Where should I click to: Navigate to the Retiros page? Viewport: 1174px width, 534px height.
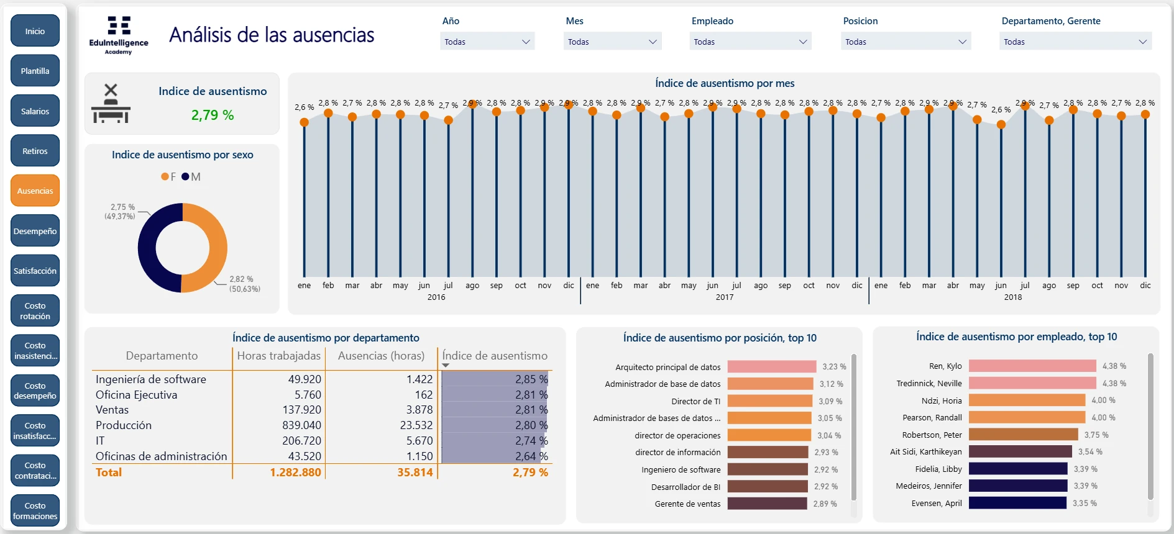pos(35,151)
